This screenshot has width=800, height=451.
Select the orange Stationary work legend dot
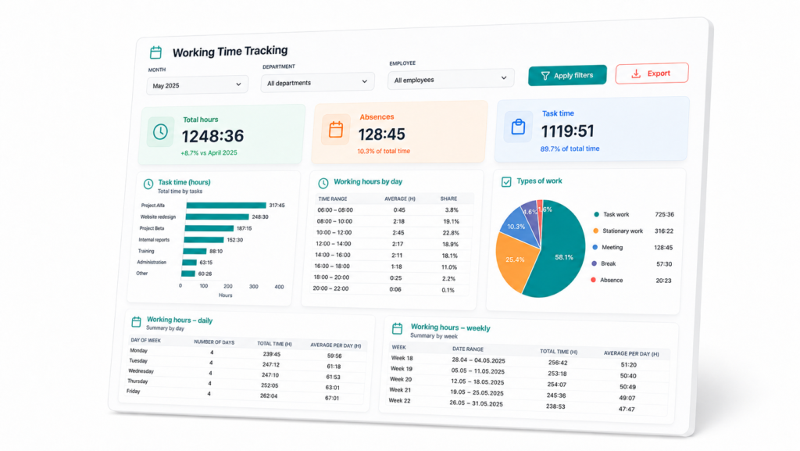[595, 231]
